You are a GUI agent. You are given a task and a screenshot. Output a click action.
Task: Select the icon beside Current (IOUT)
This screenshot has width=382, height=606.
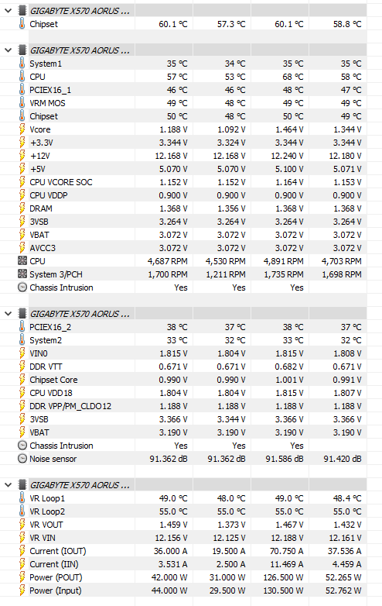tap(22, 551)
